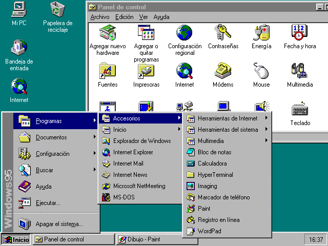Launch Calculadora from Accesorios menu
The image size is (328, 246).
coord(227,163)
